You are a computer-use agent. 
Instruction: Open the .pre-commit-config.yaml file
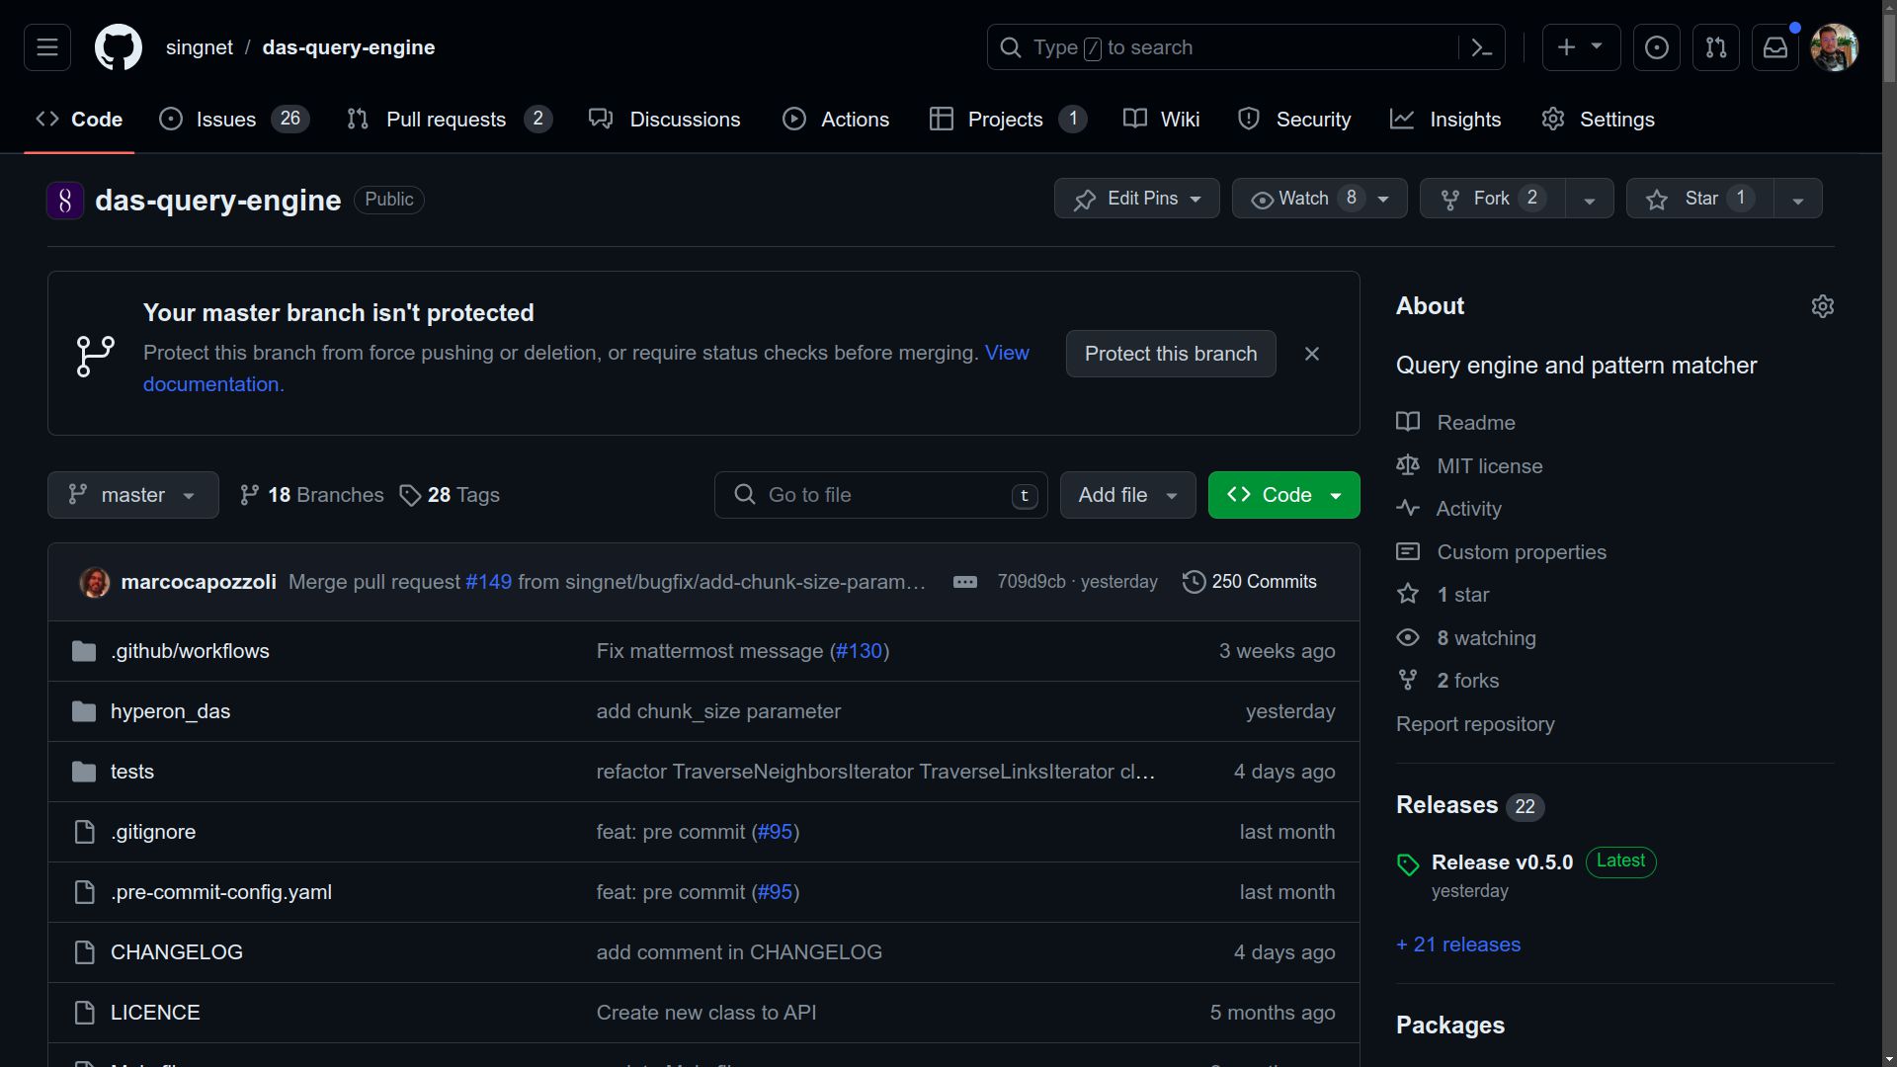click(221, 892)
